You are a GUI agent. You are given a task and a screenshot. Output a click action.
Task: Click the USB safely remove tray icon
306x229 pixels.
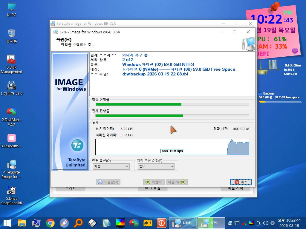click(258, 223)
